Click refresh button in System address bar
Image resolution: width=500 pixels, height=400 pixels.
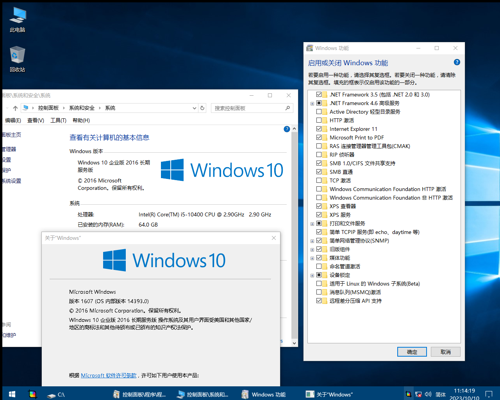(x=202, y=108)
